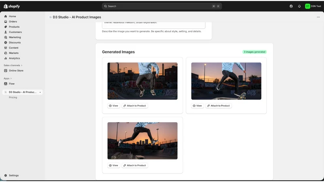Open the first generated skater image
The height and width of the screenshot is (182, 324).
pos(143,81)
